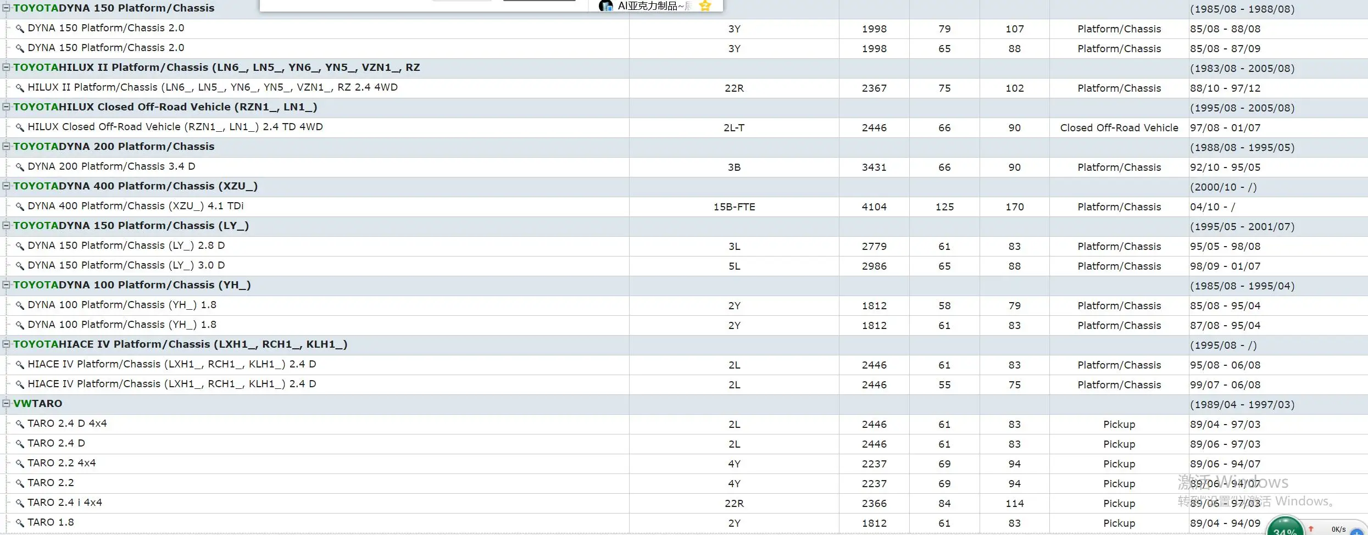Screen dimensions: 1368x535
Task: Click magnifier icon for DYNA 100 1.8 61 kW row
Action: click(20, 325)
